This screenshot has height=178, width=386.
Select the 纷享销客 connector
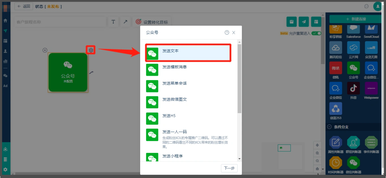335,32
